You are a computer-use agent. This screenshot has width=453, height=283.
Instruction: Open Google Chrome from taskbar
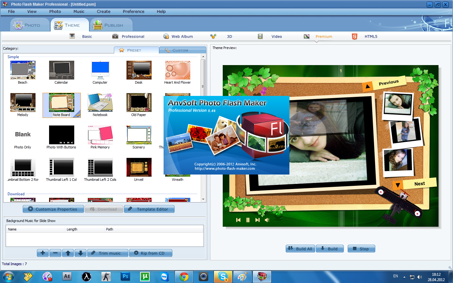pos(184,277)
